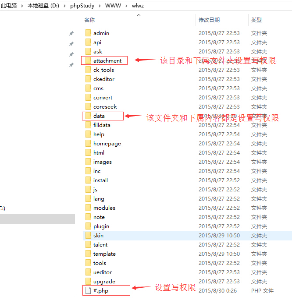
Task: Select the ueditor folder icon
Action: tap(88, 272)
